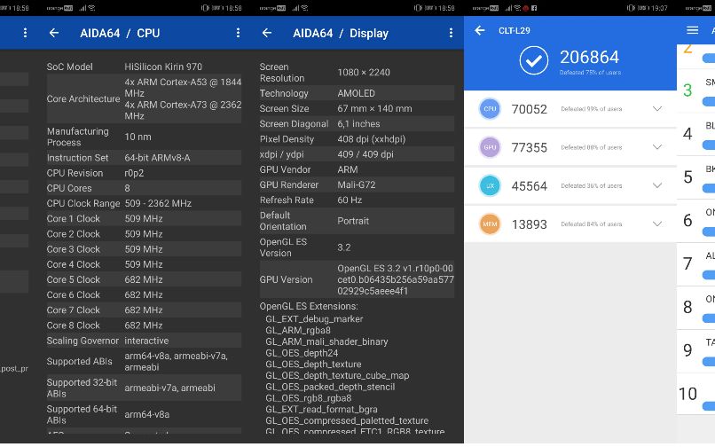Viewport: 715px width, 447px height.
Task: Go back from CLT-L29 AnTuTu result
Action: pyautogui.click(x=480, y=30)
